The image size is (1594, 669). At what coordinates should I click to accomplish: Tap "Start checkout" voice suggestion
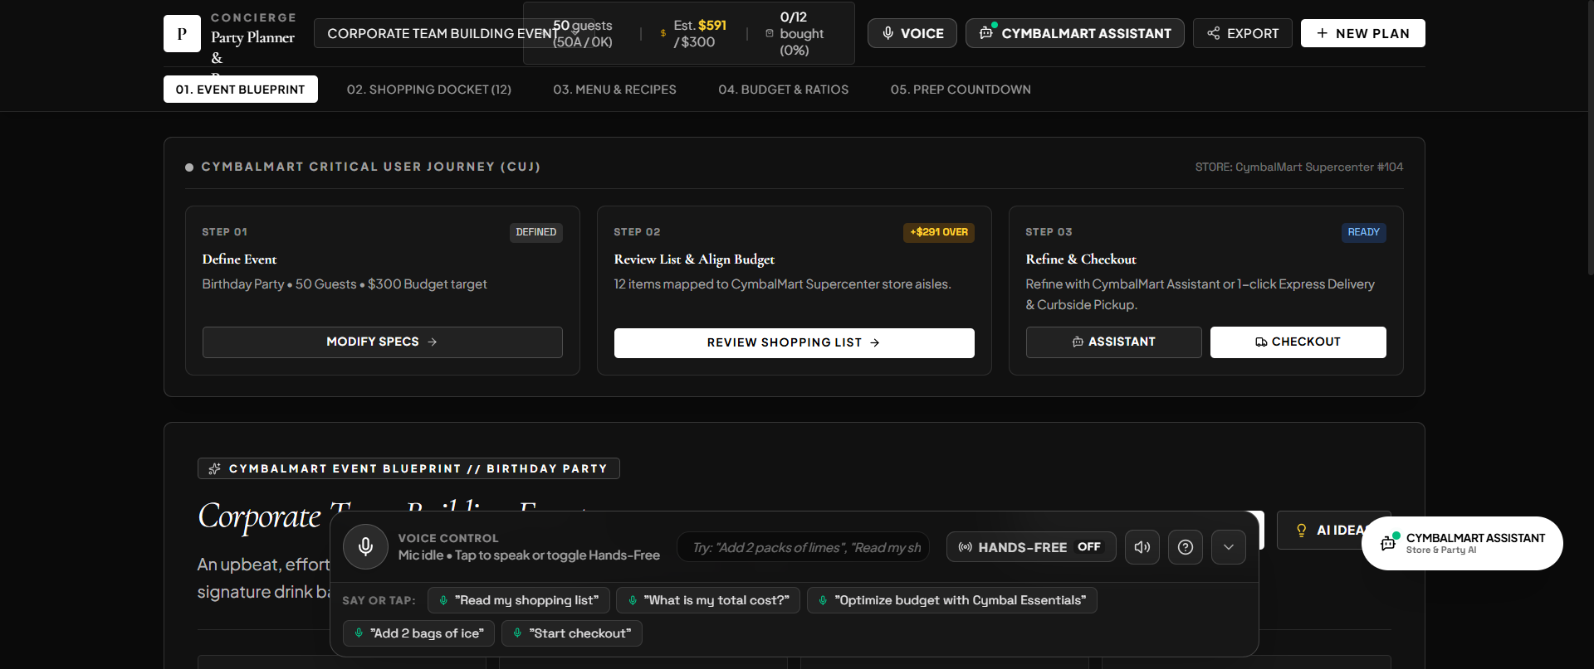(572, 633)
